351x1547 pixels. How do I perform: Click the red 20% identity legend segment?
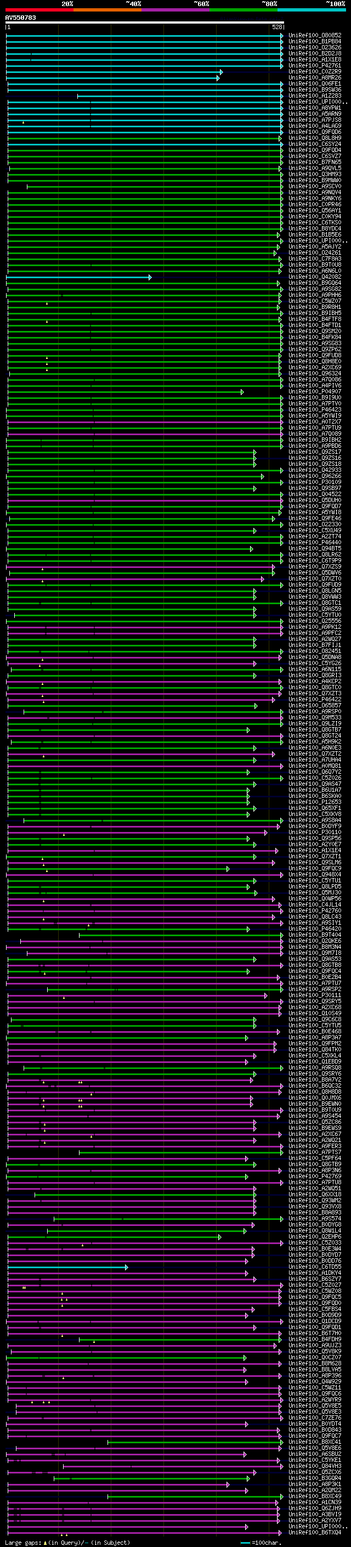coord(39,10)
